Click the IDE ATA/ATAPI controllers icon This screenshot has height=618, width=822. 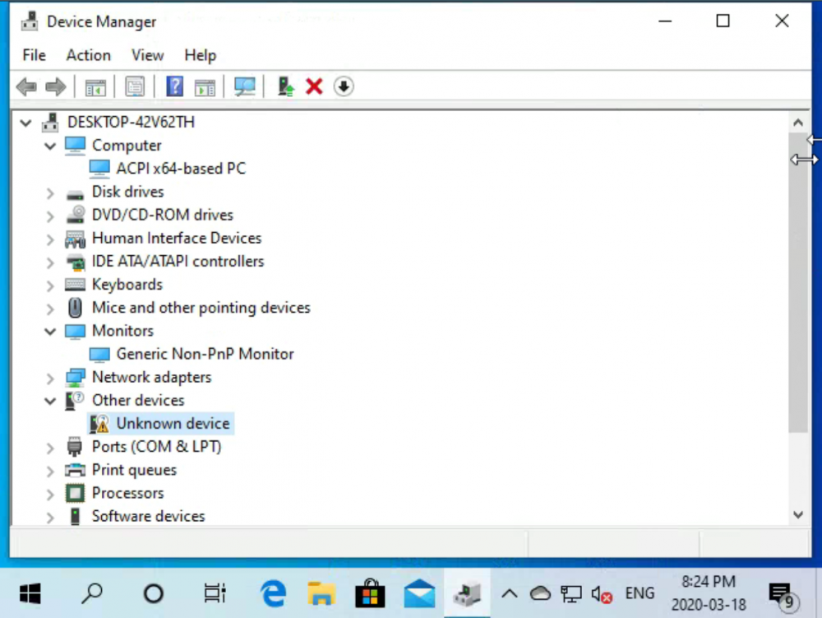[x=76, y=262]
